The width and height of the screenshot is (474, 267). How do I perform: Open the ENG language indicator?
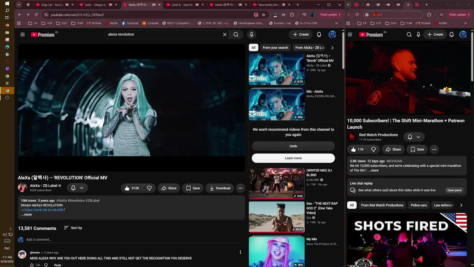click(x=7, y=248)
